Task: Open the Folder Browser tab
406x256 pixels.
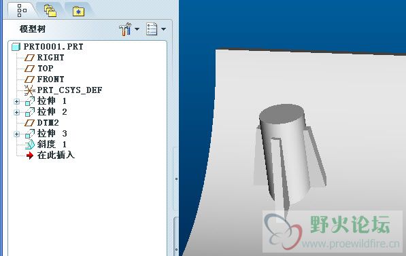Action: coord(50,11)
